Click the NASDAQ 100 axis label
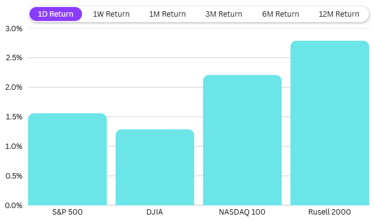374x221 pixels. tap(242, 212)
